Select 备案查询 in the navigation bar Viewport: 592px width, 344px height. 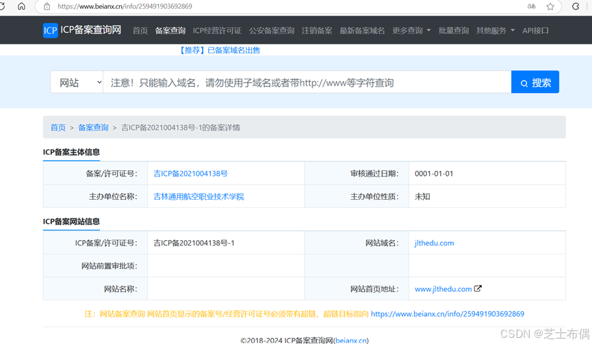pyautogui.click(x=170, y=31)
